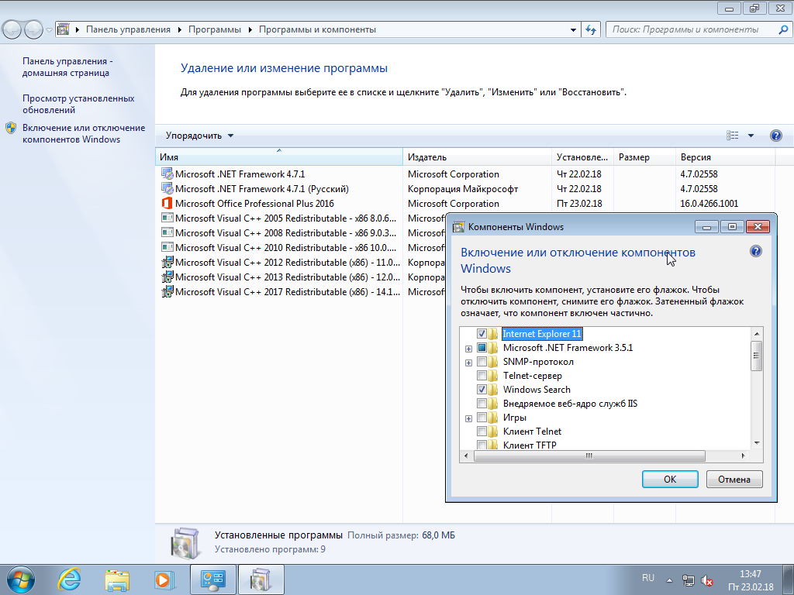Image resolution: width=794 pixels, height=595 pixels.
Task: Expand Программы breadcrumb arrow
Action: (x=250, y=30)
